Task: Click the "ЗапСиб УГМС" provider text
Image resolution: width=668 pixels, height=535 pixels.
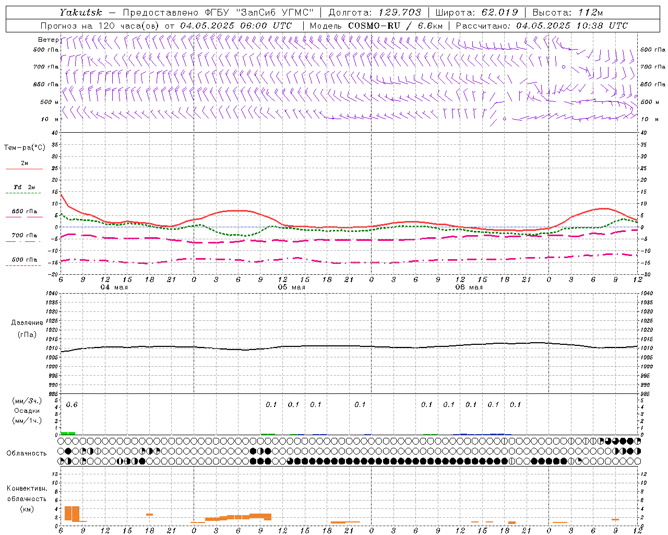Action: (x=275, y=13)
